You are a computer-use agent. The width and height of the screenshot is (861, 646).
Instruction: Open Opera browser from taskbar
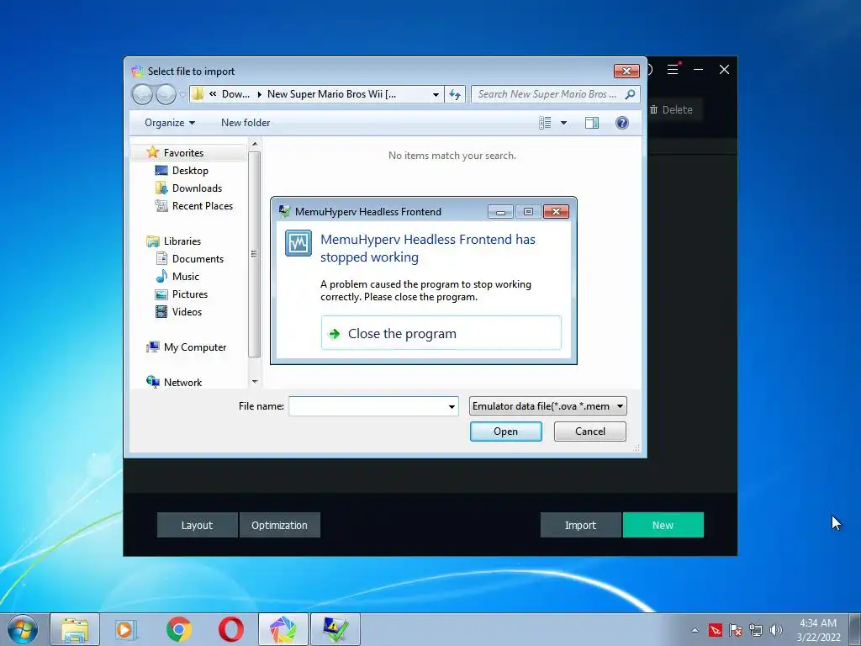tap(230, 629)
